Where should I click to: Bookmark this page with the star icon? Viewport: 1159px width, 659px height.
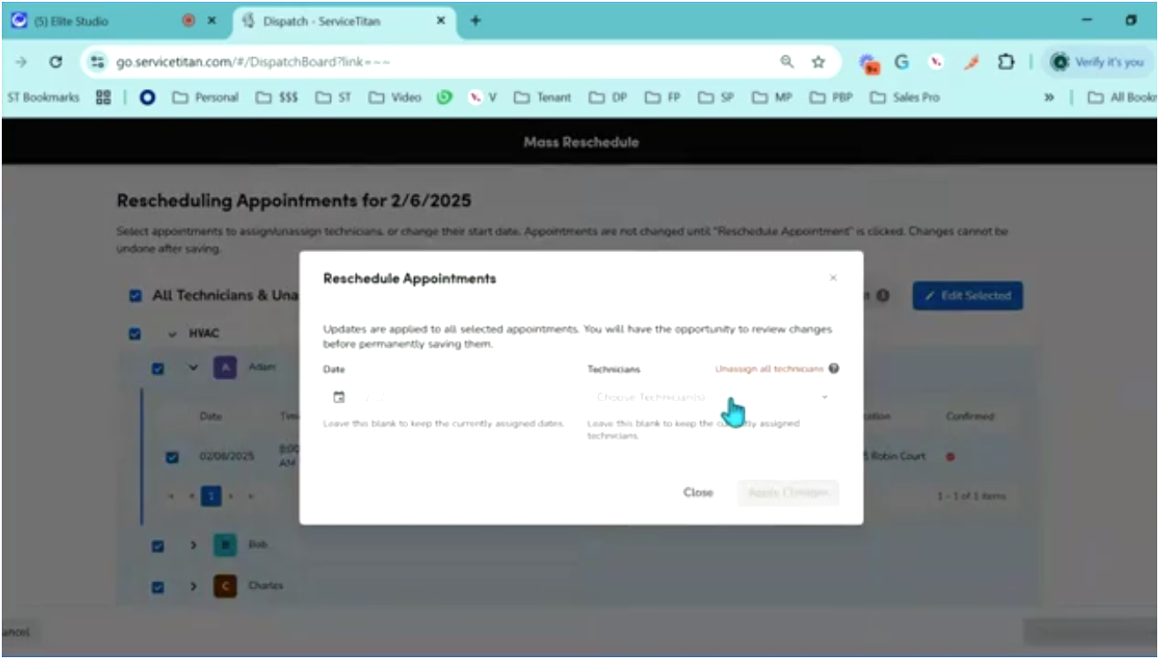818,63
